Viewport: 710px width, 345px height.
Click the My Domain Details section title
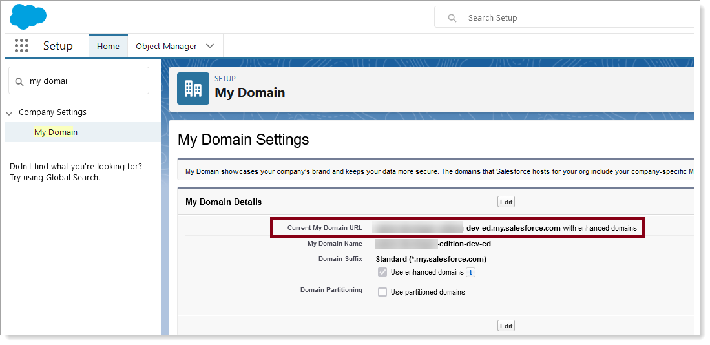click(224, 202)
